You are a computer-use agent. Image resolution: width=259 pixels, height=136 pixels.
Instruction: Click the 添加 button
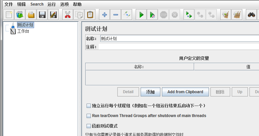point(150,92)
